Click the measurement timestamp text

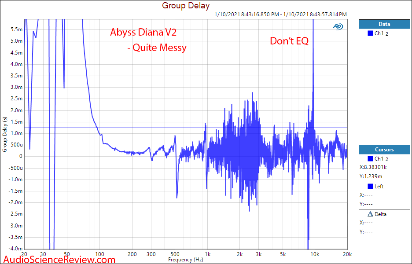tap(281, 15)
